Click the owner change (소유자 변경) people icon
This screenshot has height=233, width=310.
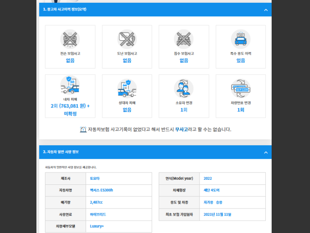pos(183,88)
